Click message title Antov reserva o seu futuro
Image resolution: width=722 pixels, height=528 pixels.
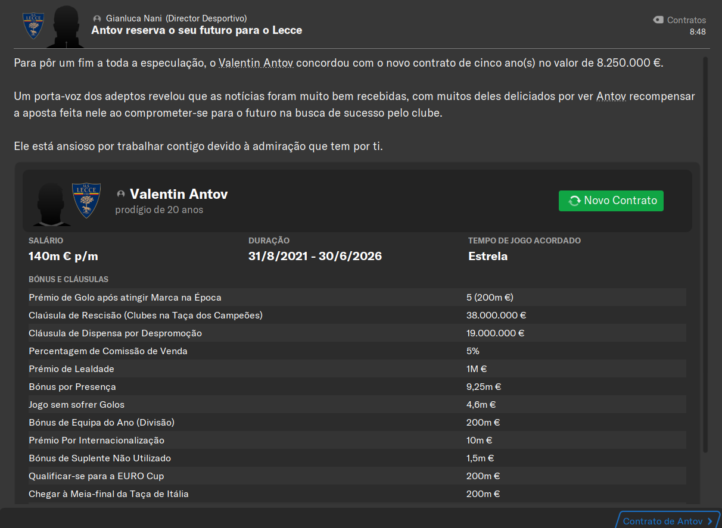tap(197, 30)
